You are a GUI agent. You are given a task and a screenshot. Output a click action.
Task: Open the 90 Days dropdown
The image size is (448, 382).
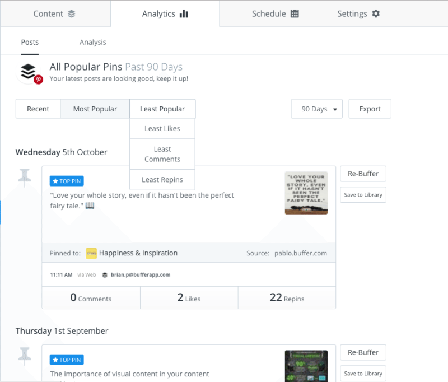316,109
